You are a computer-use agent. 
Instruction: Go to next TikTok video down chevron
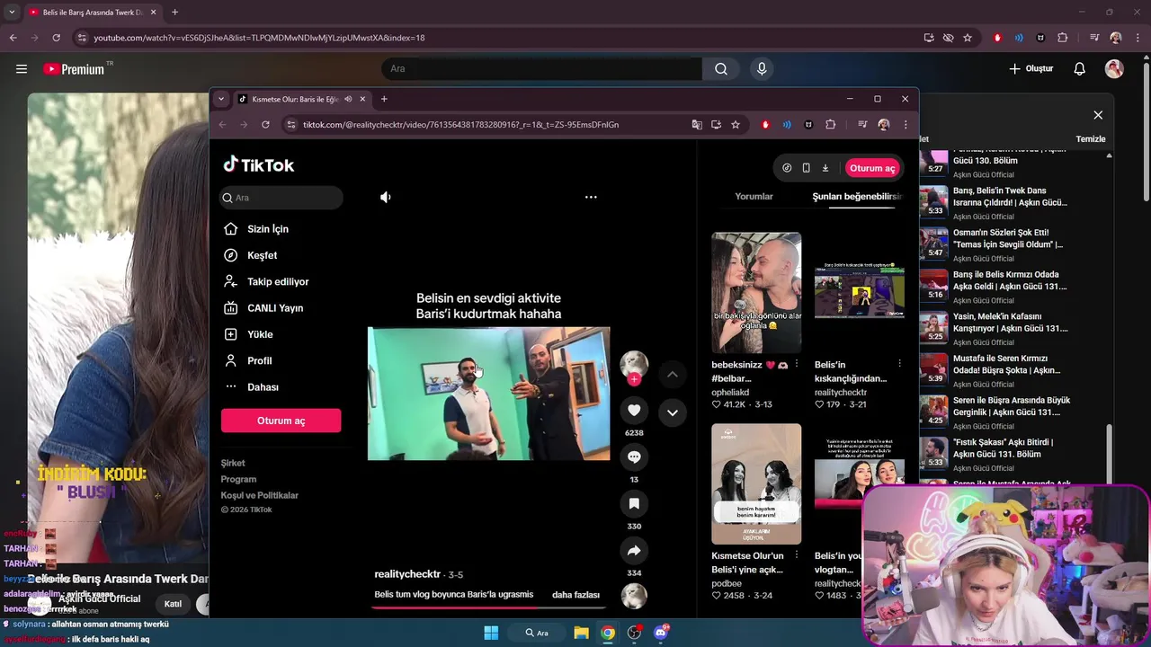click(672, 412)
